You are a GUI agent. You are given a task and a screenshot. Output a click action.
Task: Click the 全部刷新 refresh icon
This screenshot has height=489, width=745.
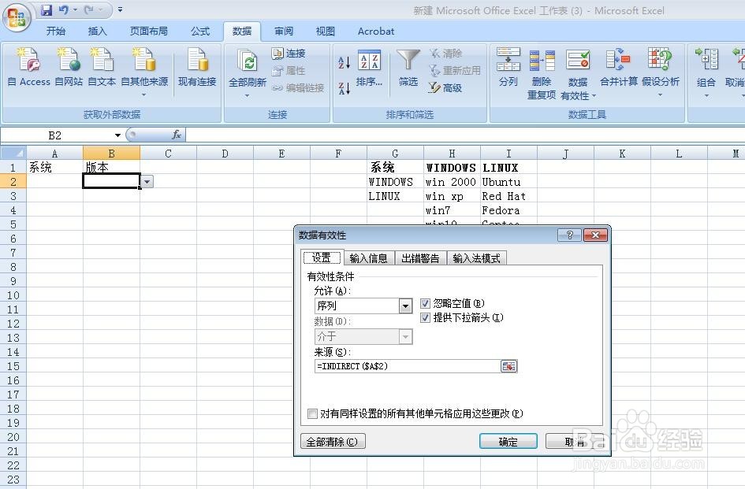pos(248,69)
